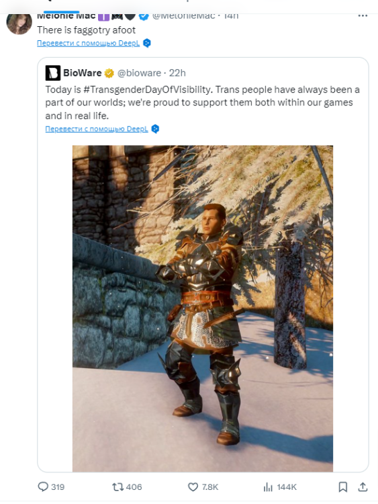Open the game character image
The height and width of the screenshot is (504, 378).
(203, 308)
